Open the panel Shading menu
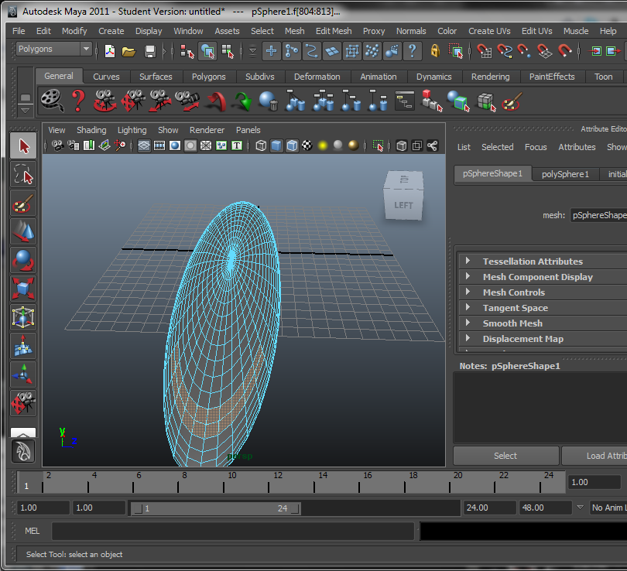The width and height of the screenshot is (627, 571). click(91, 130)
